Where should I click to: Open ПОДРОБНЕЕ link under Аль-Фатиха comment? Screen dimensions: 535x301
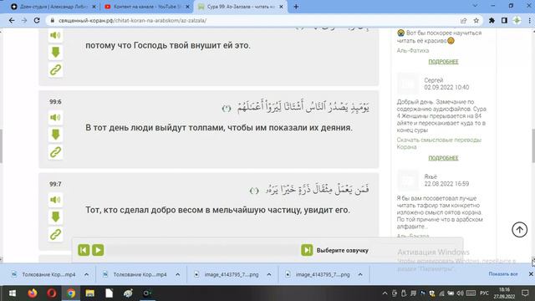point(443,62)
